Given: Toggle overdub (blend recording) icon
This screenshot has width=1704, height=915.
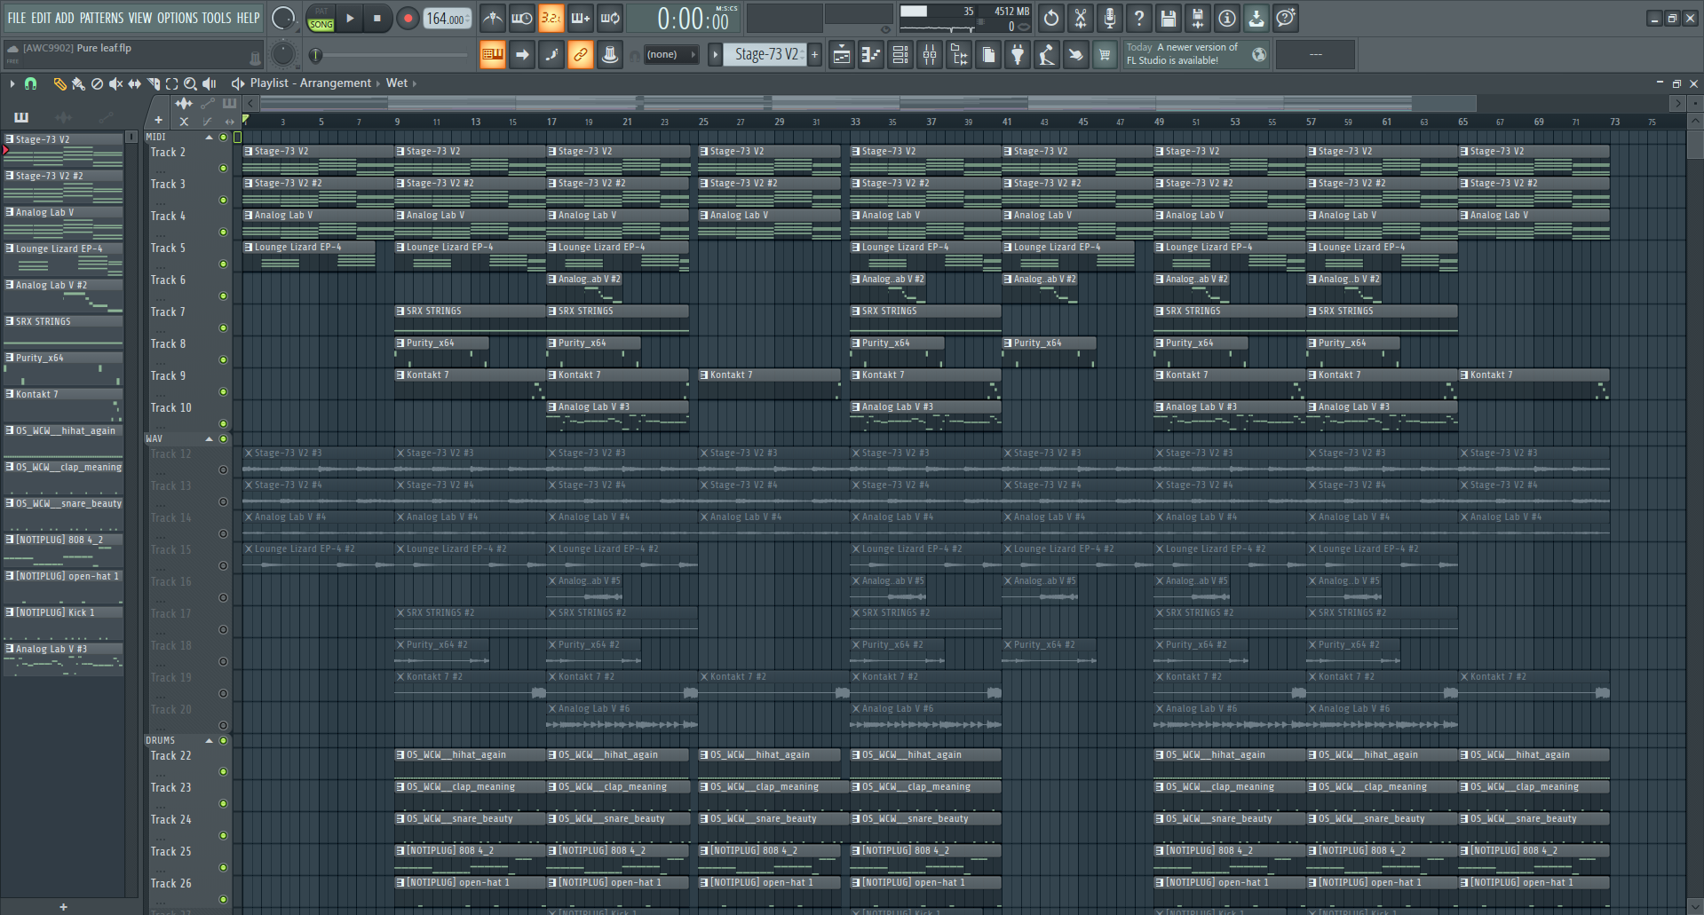Looking at the screenshot, I should click(581, 18).
